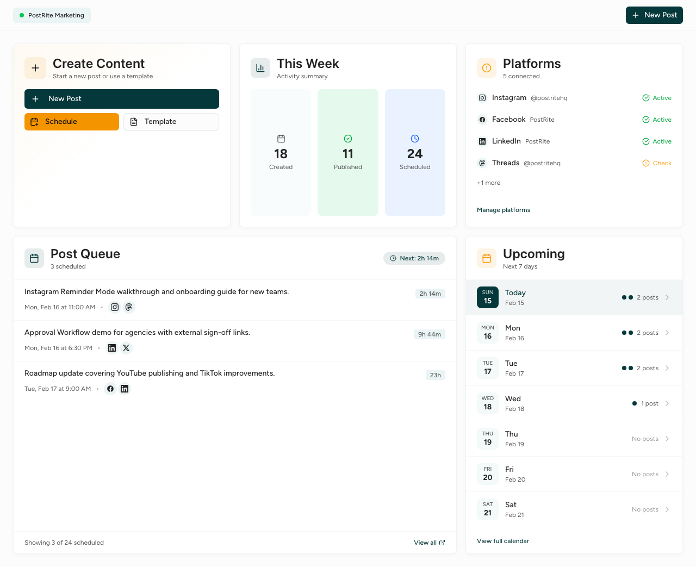
Task: Expand Today Feb 15 upcoming posts
Action: [x=667, y=297]
